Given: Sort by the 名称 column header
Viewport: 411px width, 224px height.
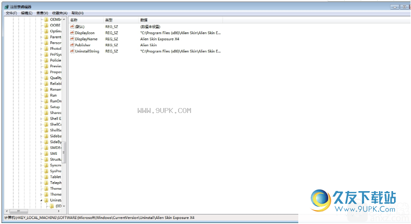Looking at the screenshot, I should pyautogui.click(x=86, y=20).
